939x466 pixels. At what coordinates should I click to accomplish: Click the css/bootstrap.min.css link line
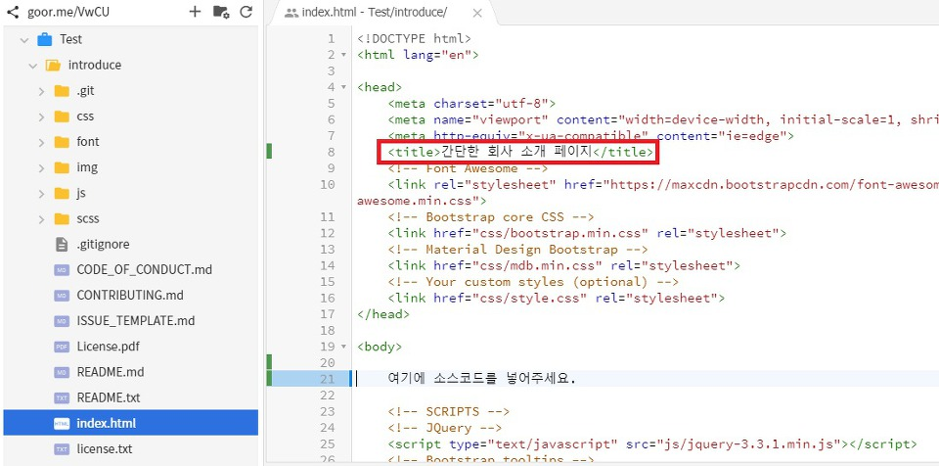pyautogui.click(x=587, y=233)
